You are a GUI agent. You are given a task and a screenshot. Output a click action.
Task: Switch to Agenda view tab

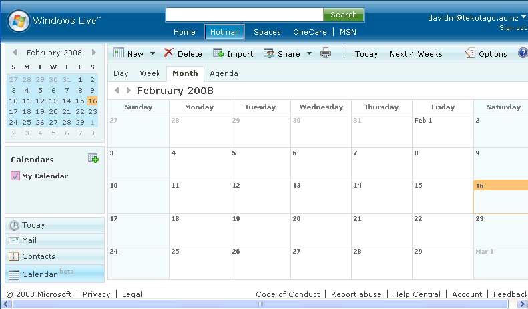(224, 73)
